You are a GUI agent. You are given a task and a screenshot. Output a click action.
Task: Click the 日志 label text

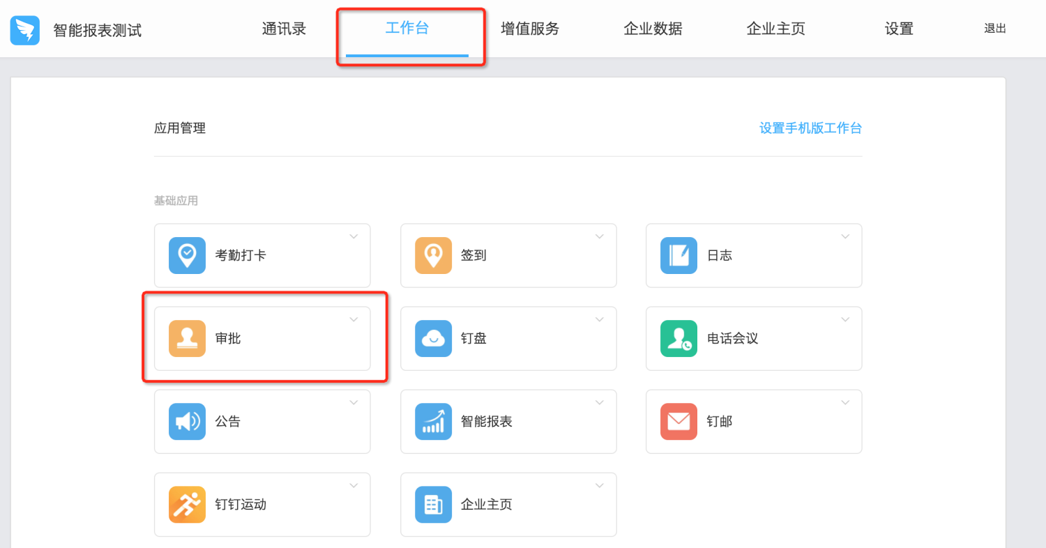[x=720, y=255]
